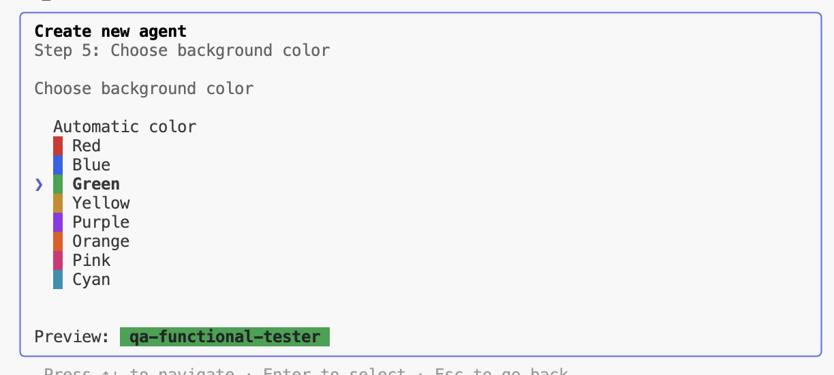The image size is (834, 375).
Task: Click the orange color swatch
Action: click(58, 241)
